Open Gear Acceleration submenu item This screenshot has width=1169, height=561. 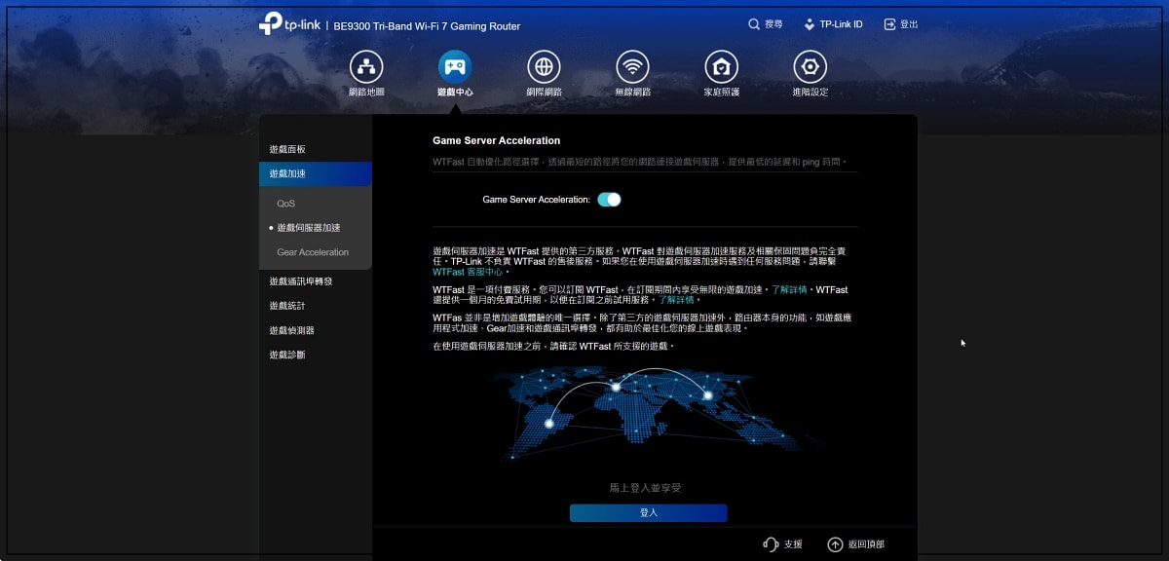pyautogui.click(x=315, y=252)
